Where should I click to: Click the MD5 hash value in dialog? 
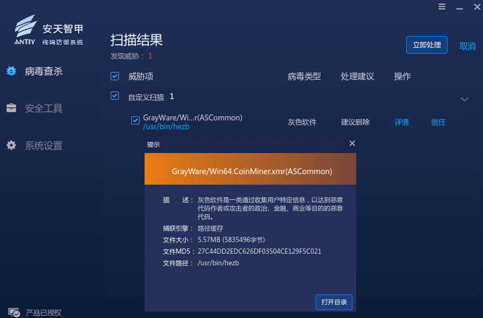pyautogui.click(x=259, y=252)
